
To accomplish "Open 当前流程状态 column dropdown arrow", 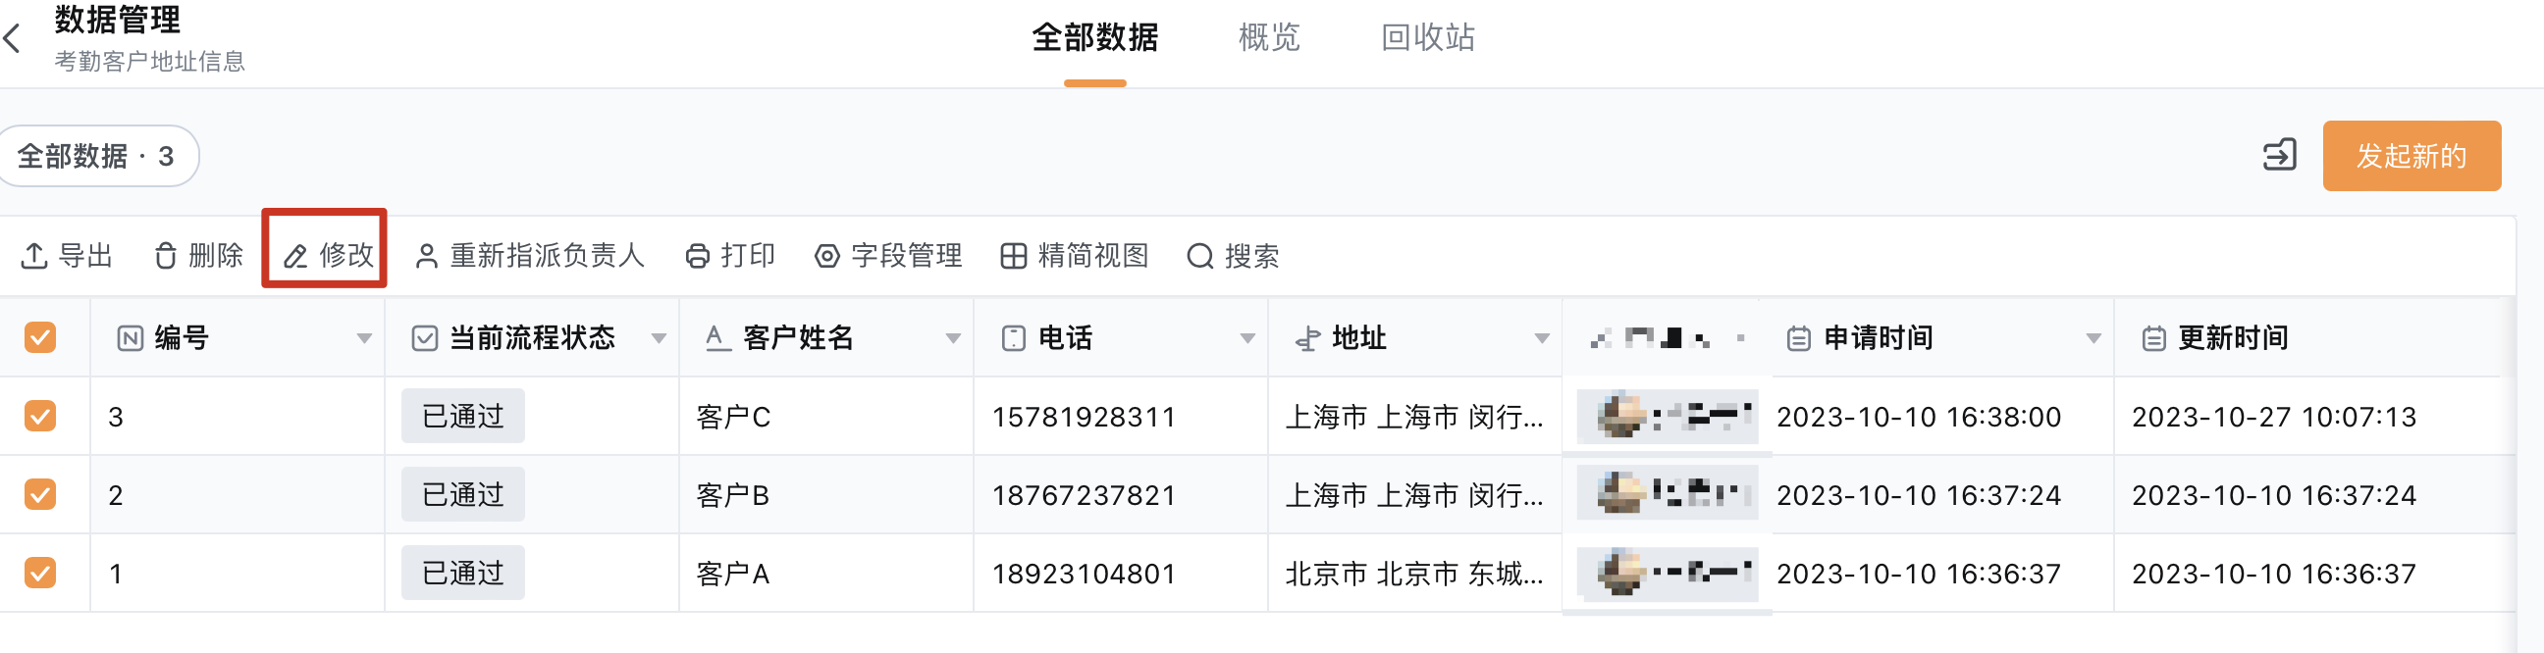I will tap(659, 339).
